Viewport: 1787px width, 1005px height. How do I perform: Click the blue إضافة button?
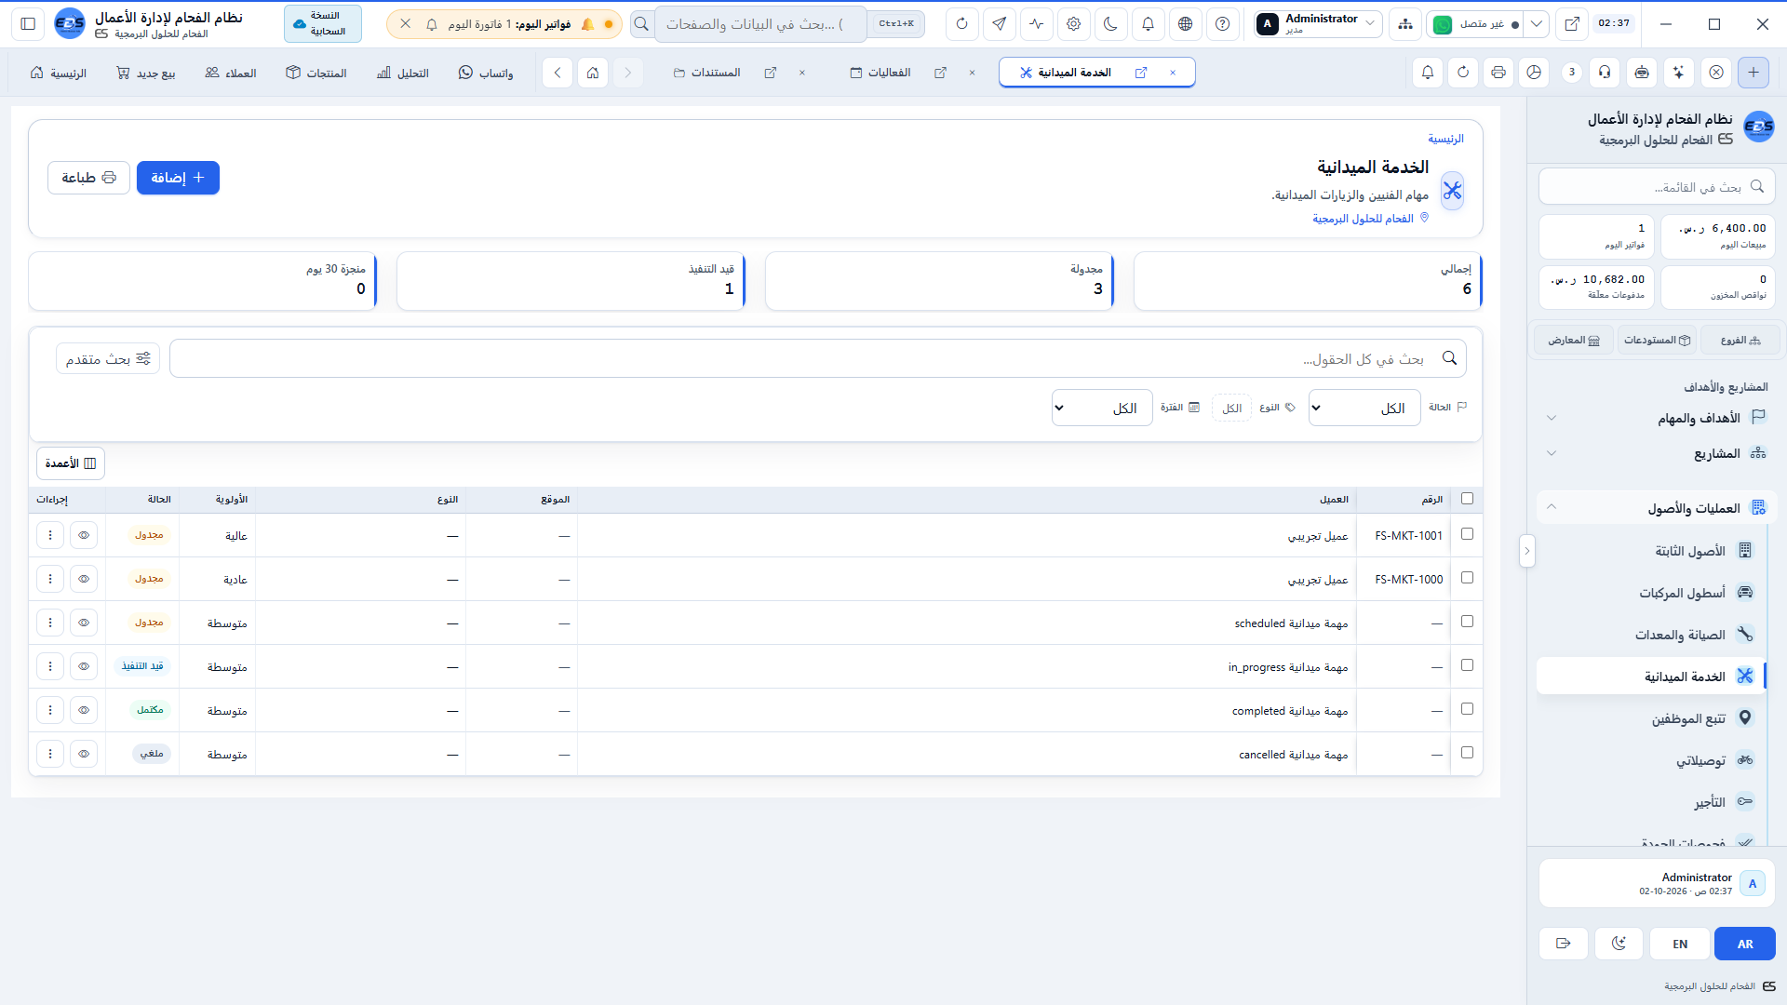pos(178,178)
